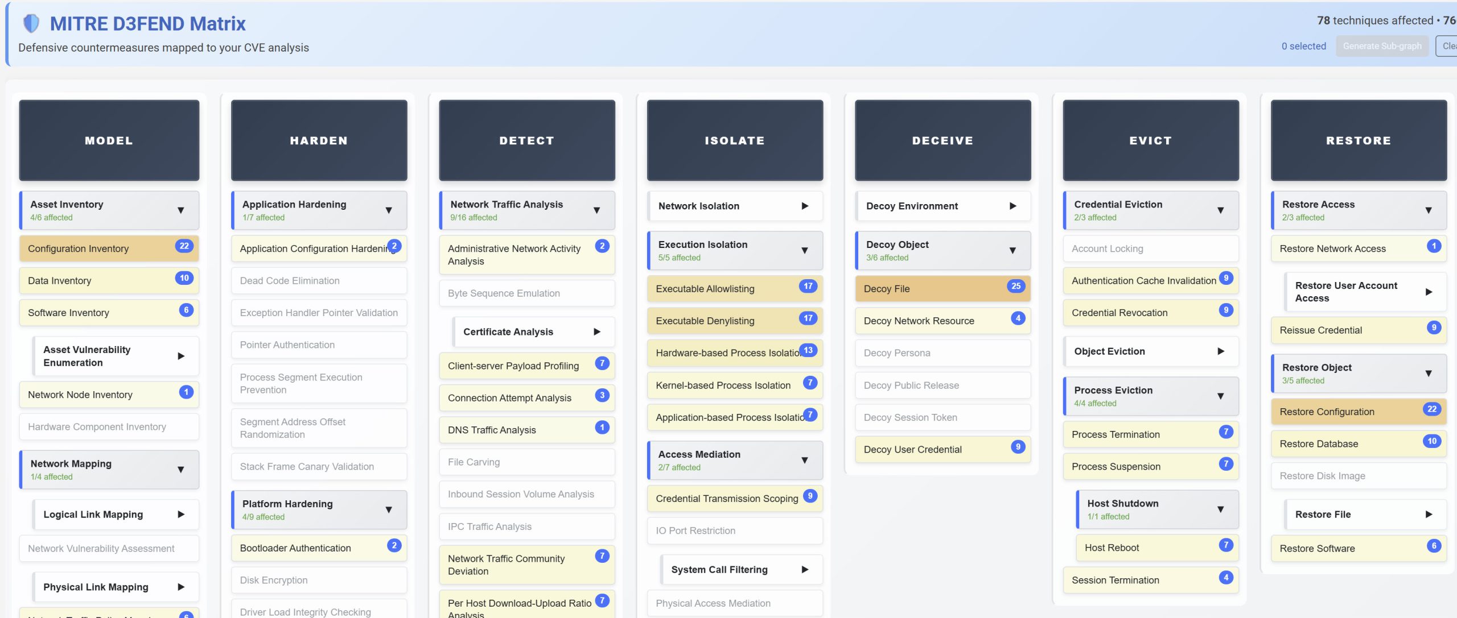
Task: Collapse Network Traffic Analysis group
Action: coord(527,210)
